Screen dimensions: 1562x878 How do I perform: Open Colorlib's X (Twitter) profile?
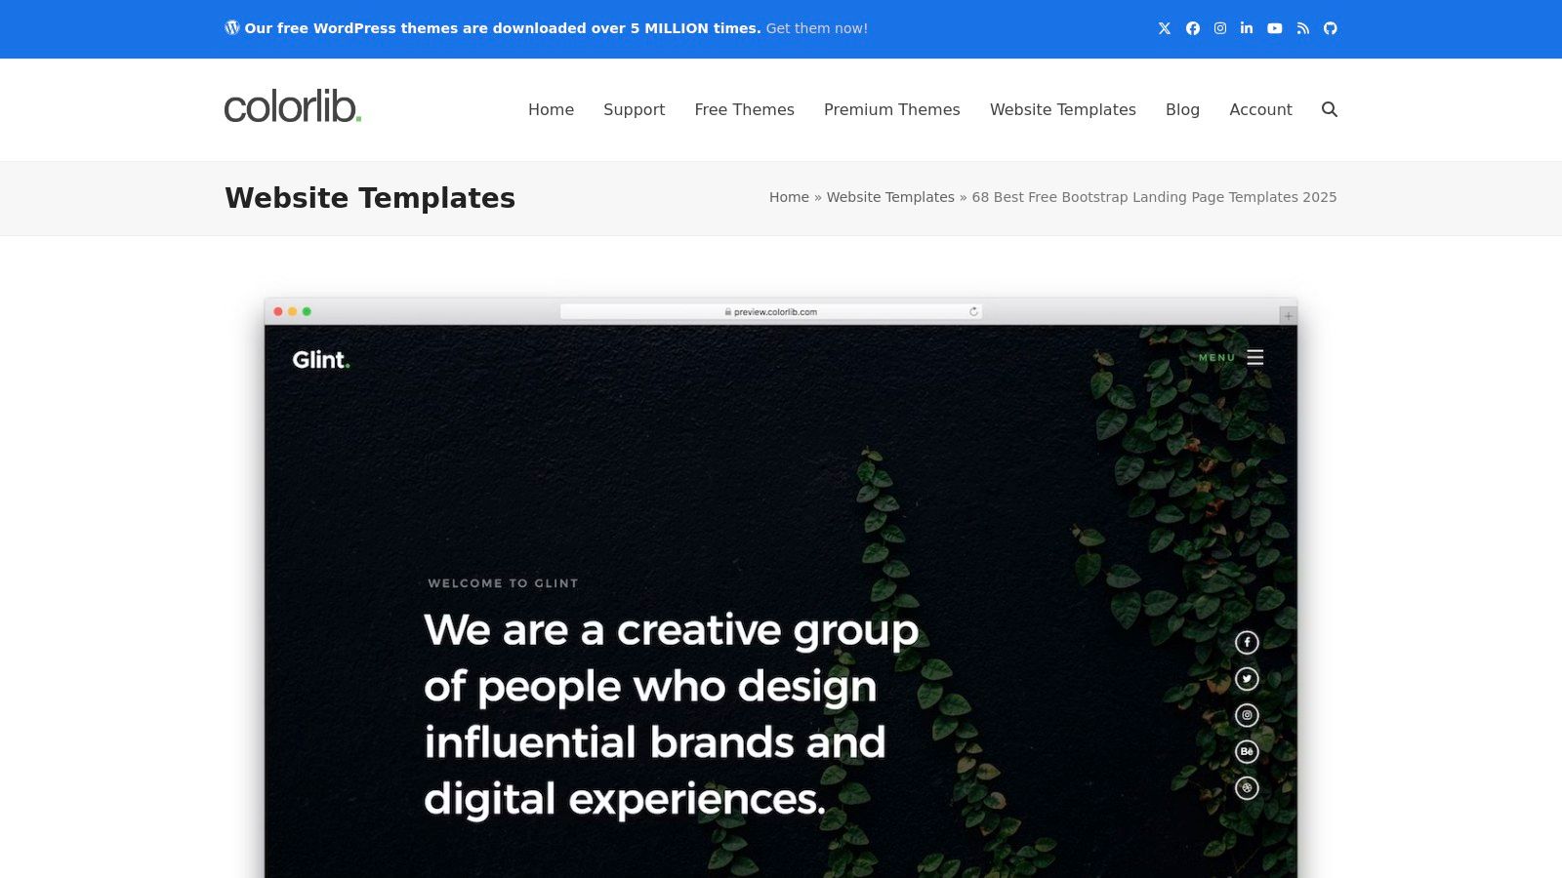1164,28
